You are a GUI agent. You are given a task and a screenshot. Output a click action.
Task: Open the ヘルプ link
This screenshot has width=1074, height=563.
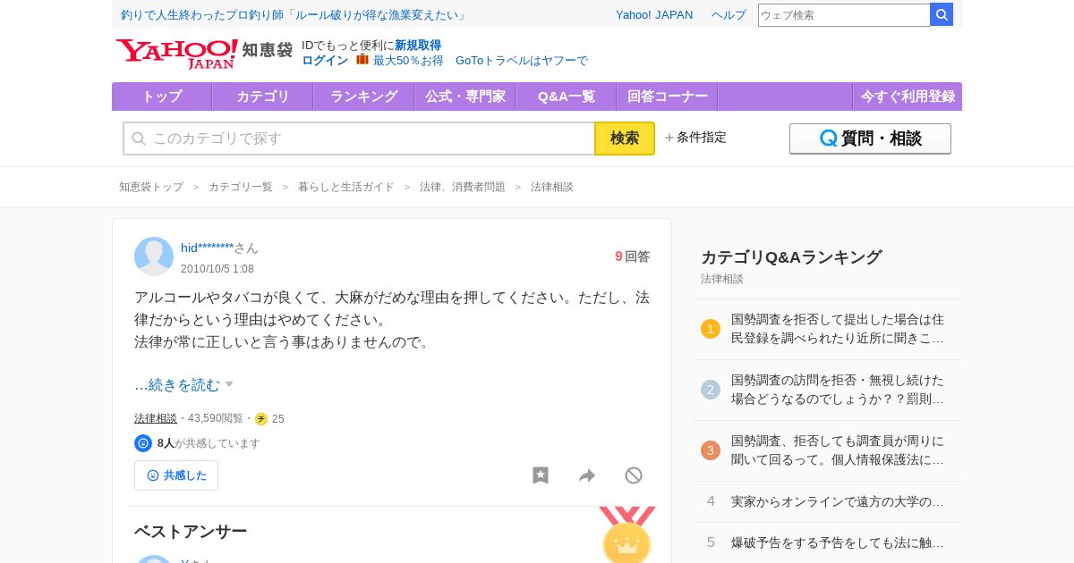(x=729, y=15)
